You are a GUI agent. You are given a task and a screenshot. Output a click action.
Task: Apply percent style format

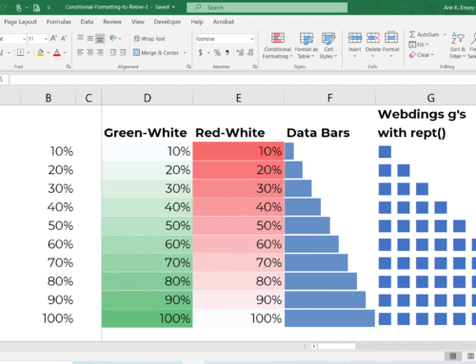click(x=217, y=52)
